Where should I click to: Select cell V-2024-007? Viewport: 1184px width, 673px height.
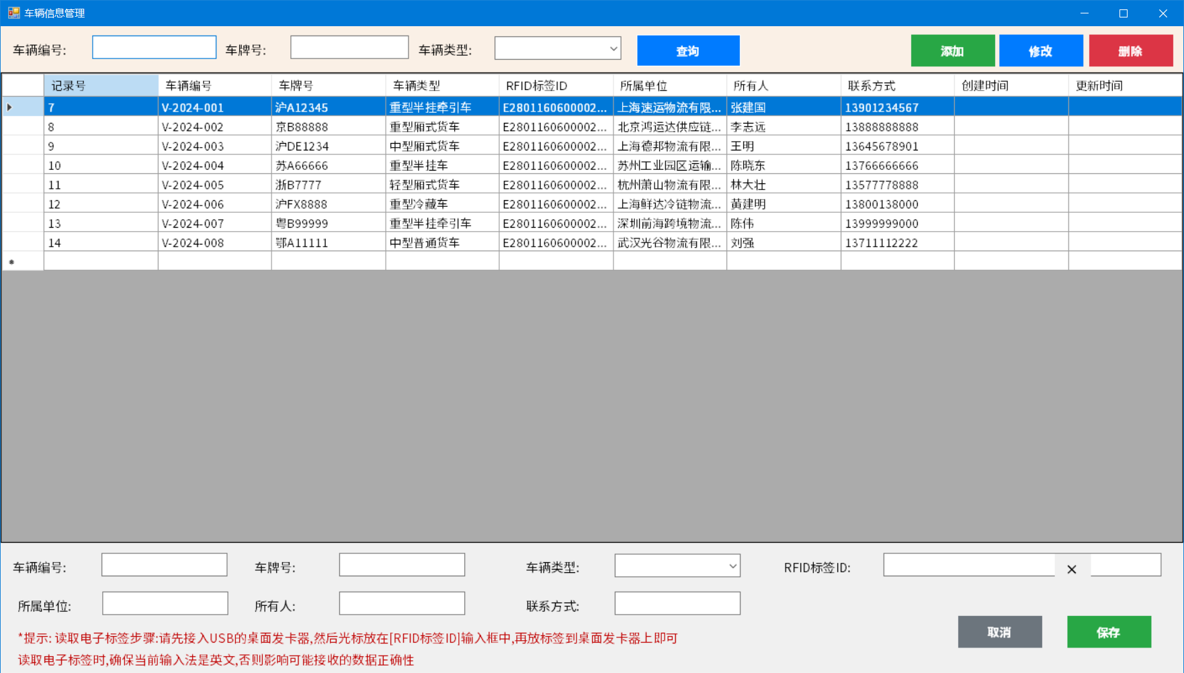(x=215, y=224)
